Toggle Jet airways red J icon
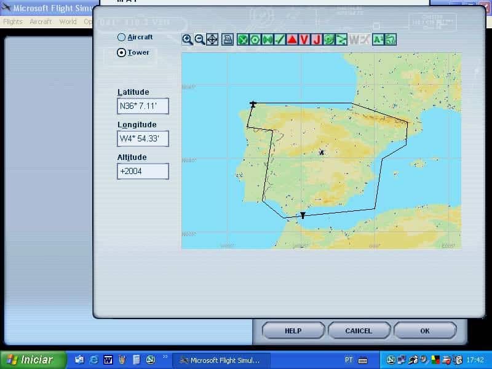The height and width of the screenshot is (369, 492). [x=317, y=39]
